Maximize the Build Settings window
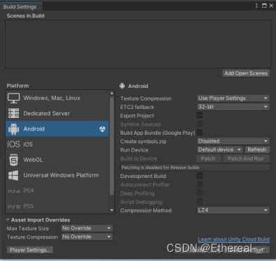Screen dimensions: 276x261 click(x=264, y=6)
